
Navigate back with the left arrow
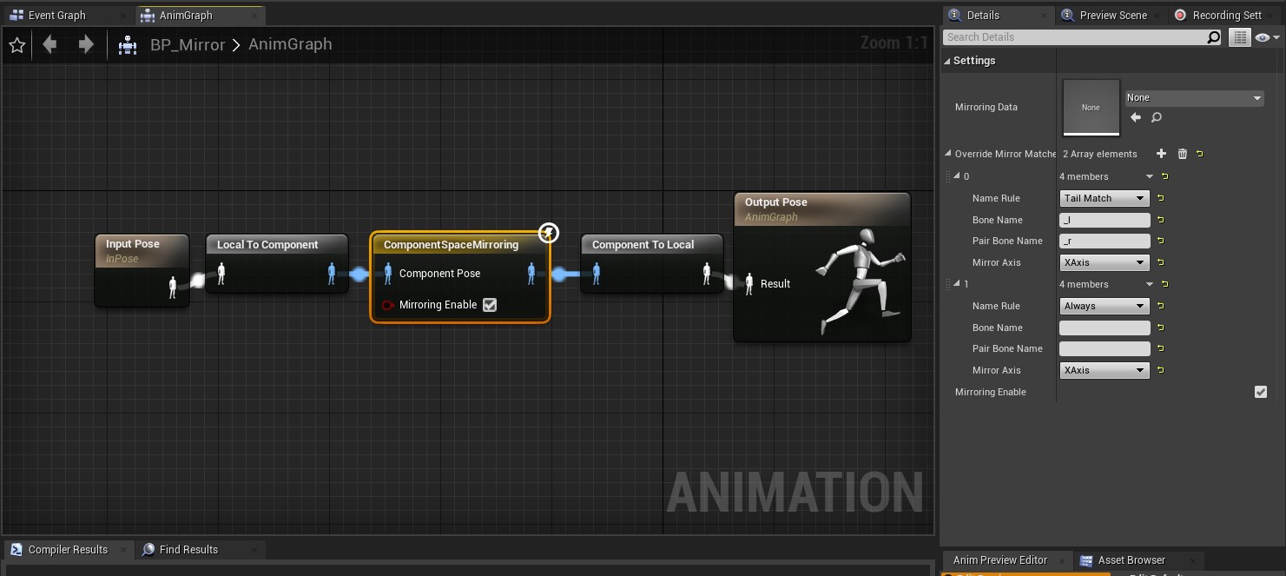(50, 44)
